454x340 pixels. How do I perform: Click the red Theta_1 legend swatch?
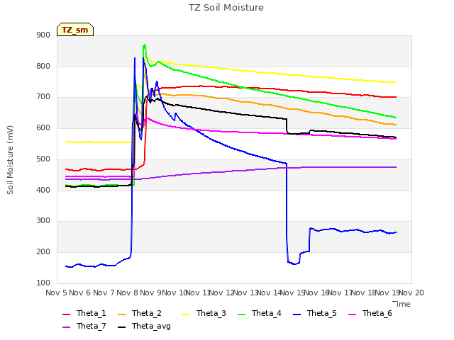[66, 314]
